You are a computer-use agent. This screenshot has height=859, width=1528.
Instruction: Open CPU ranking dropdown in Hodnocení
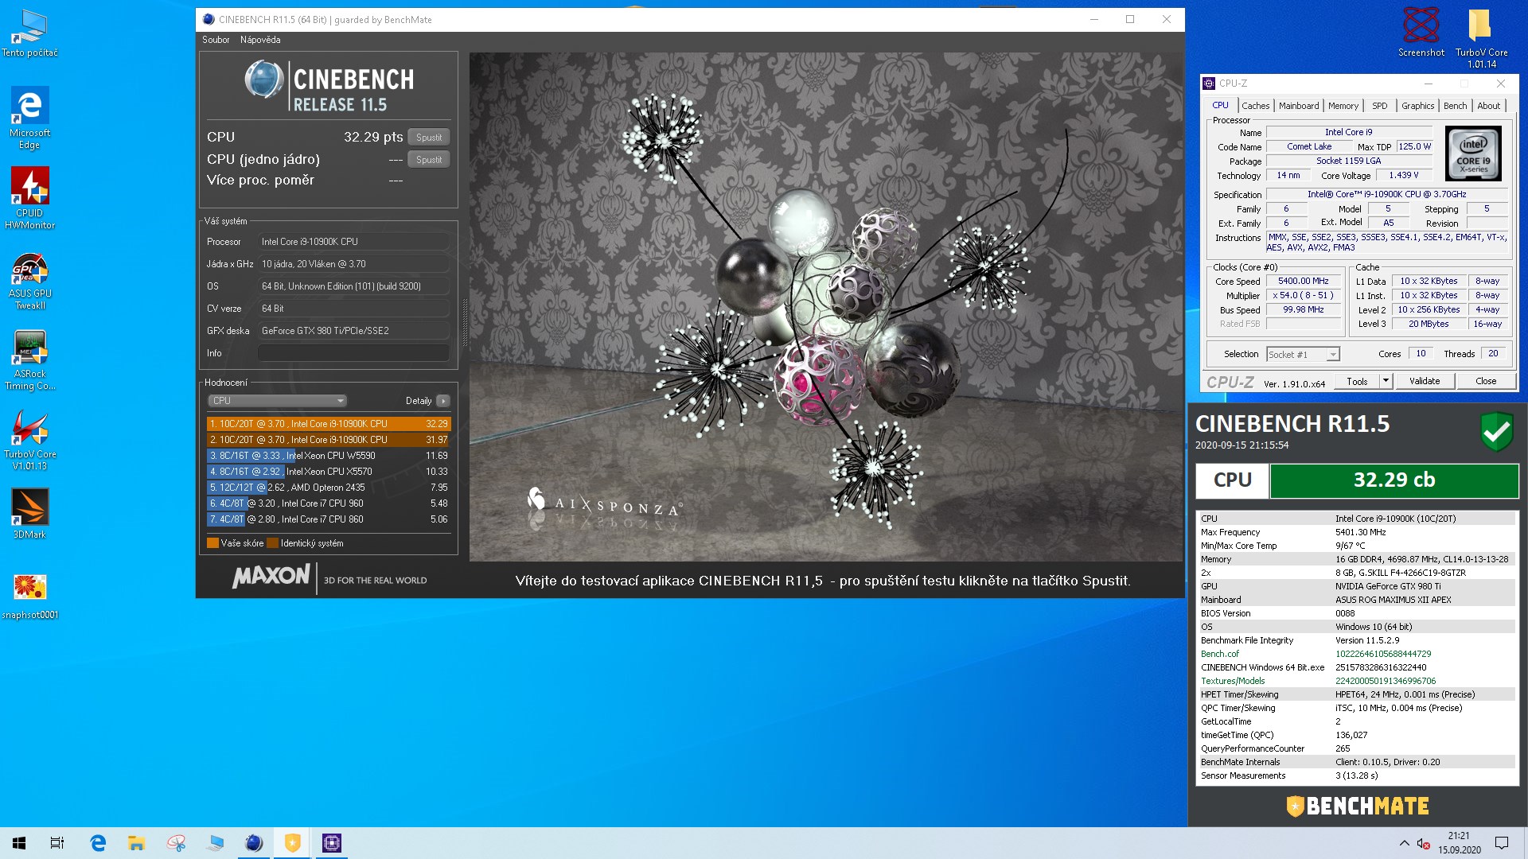pos(277,401)
